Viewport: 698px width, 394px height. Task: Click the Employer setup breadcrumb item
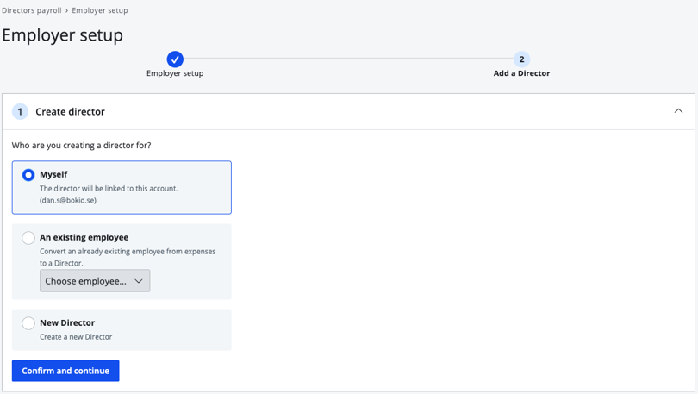coord(100,10)
